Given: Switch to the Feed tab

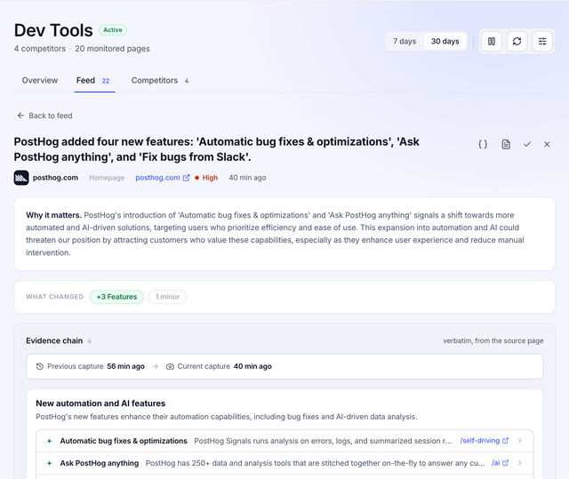Looking at the screenshot, I should point(94,81).
